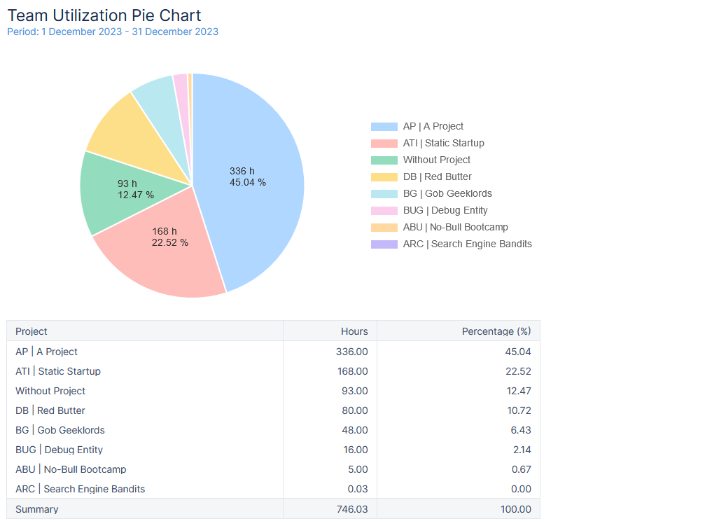Screen dimensions: 712x526
Task: Click the period date range link
Action: click(113, 32)
